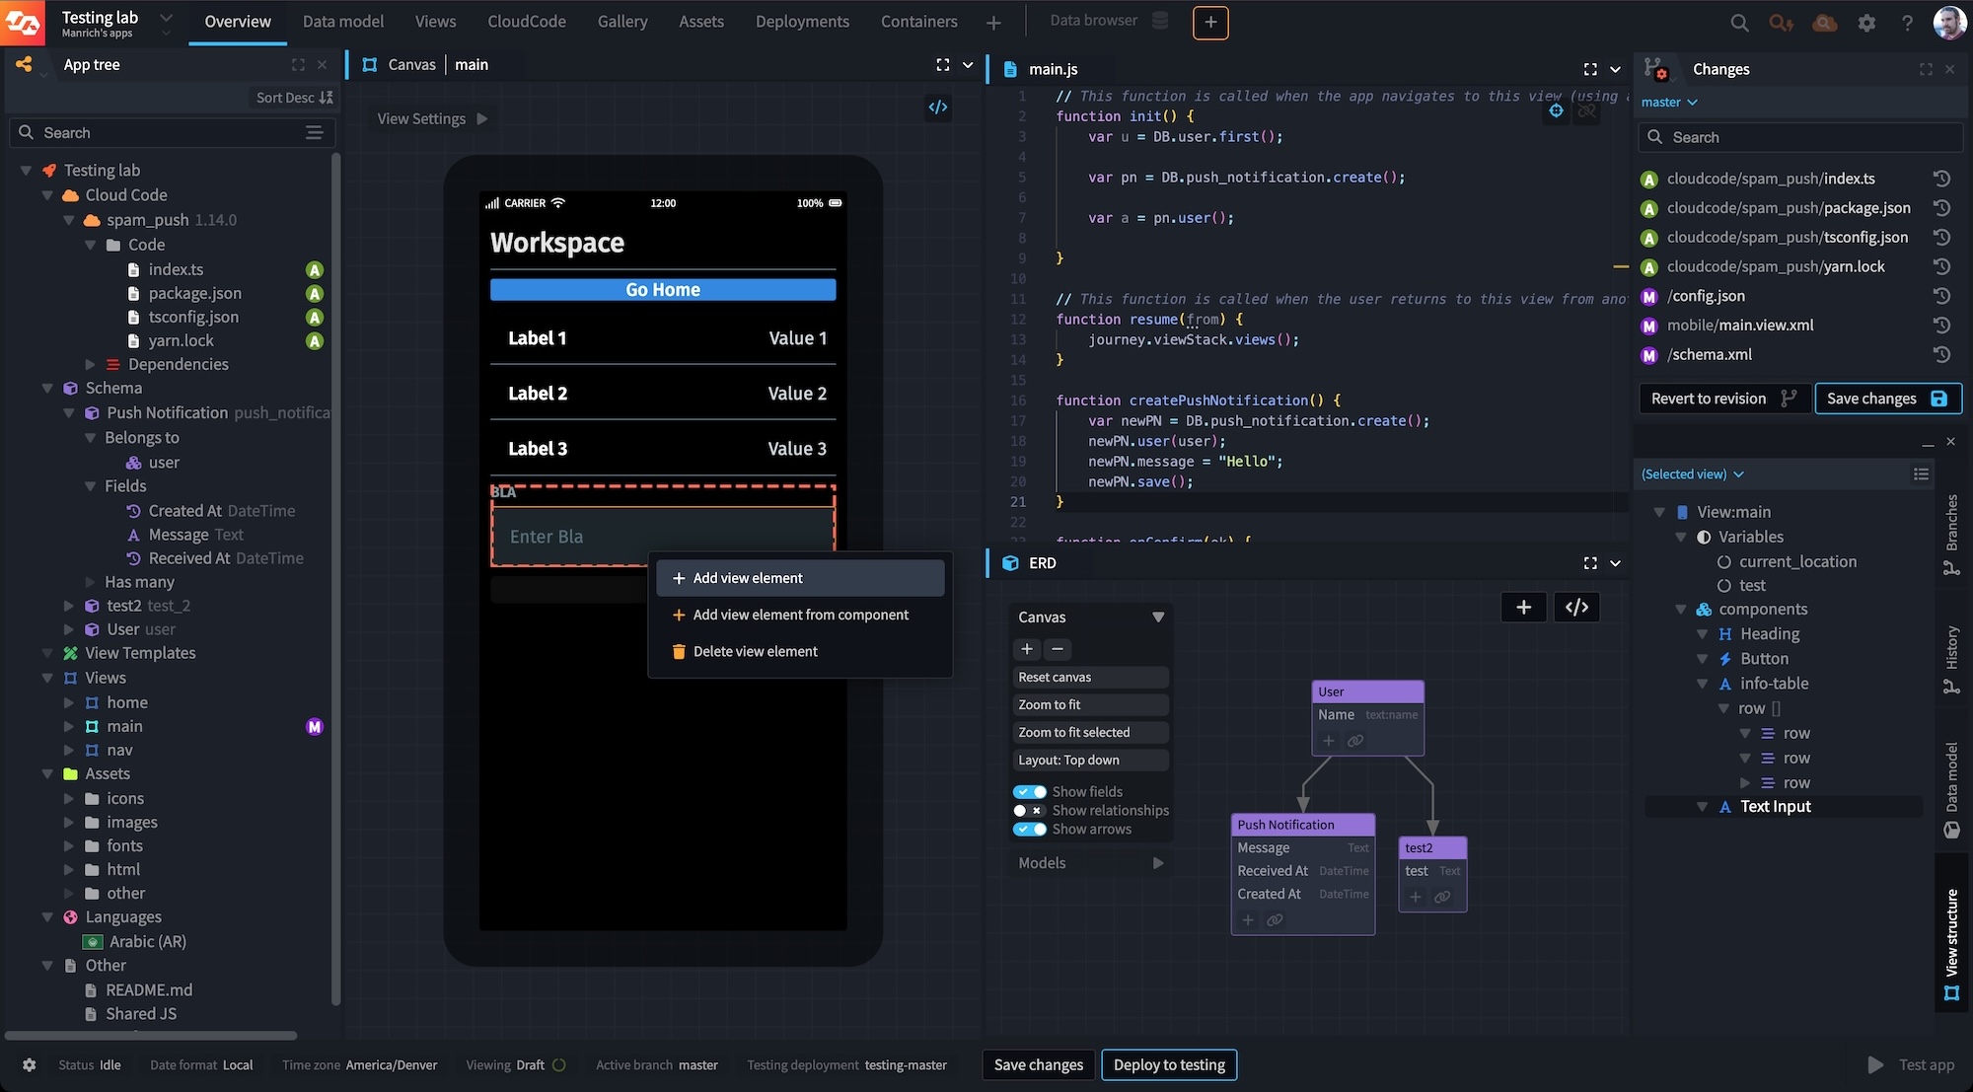Screen dimensions: 1973x1092
Task: Open the search magnifier in top bar
Action: (x=1739, y=22)
